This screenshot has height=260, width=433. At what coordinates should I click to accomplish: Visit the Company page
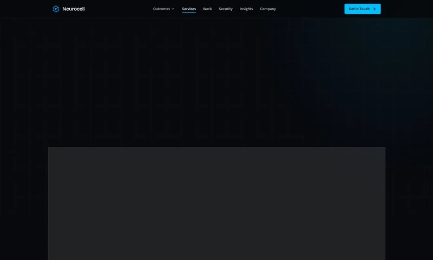click(268, 9)
